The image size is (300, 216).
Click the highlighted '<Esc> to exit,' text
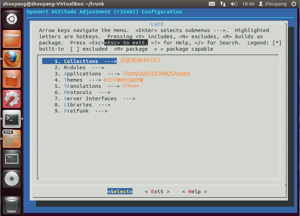pos(126,43)
